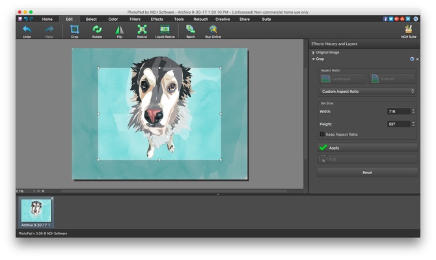Click the small redo arrow in quick bar
Viewport: 436px width, 260px height.
[31, 19]
